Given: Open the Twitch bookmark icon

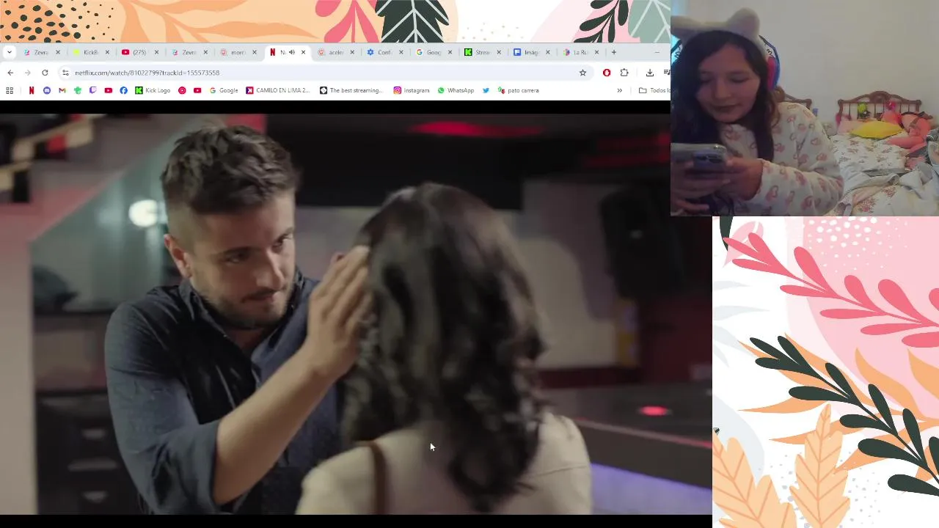Looking at the screenshot, I should [92, 90].
